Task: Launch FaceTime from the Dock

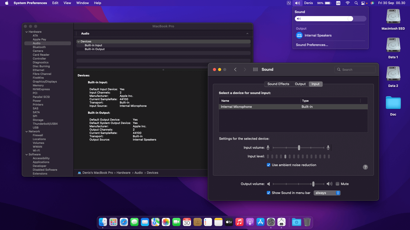Action: (177, 222)
